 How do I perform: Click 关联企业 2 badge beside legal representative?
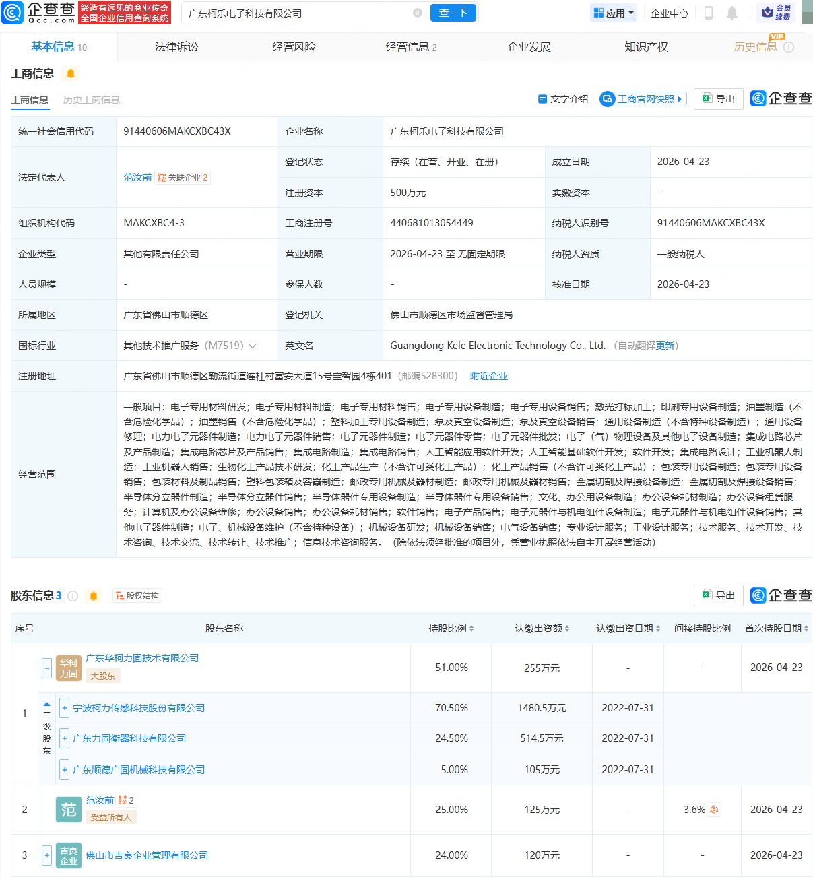183,178
